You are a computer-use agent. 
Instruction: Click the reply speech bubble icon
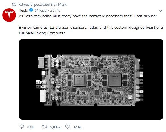point(22,127)
